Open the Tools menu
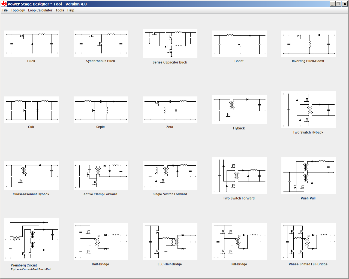The image size is (349, 279). 60,10
